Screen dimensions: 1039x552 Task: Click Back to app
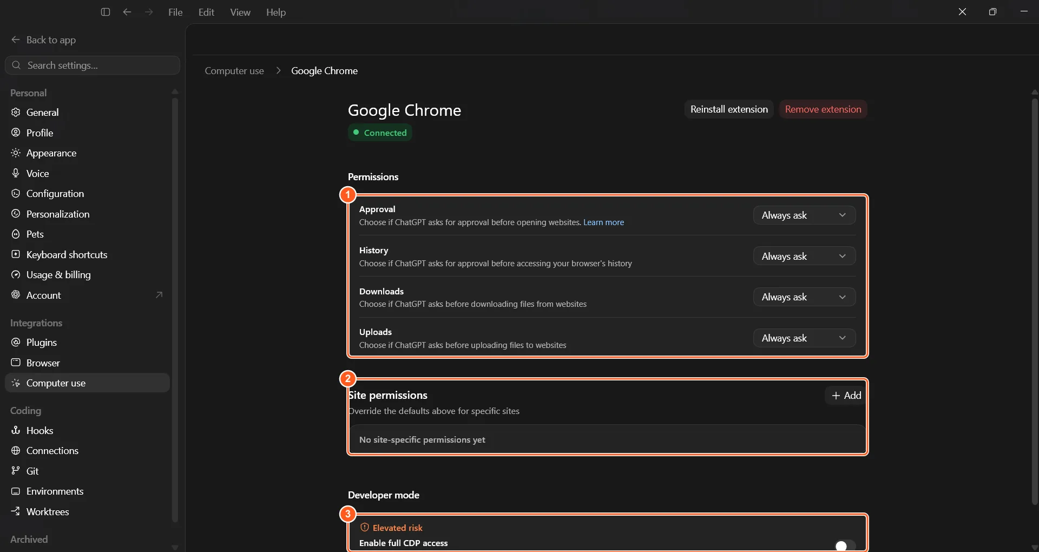[43, 40]
